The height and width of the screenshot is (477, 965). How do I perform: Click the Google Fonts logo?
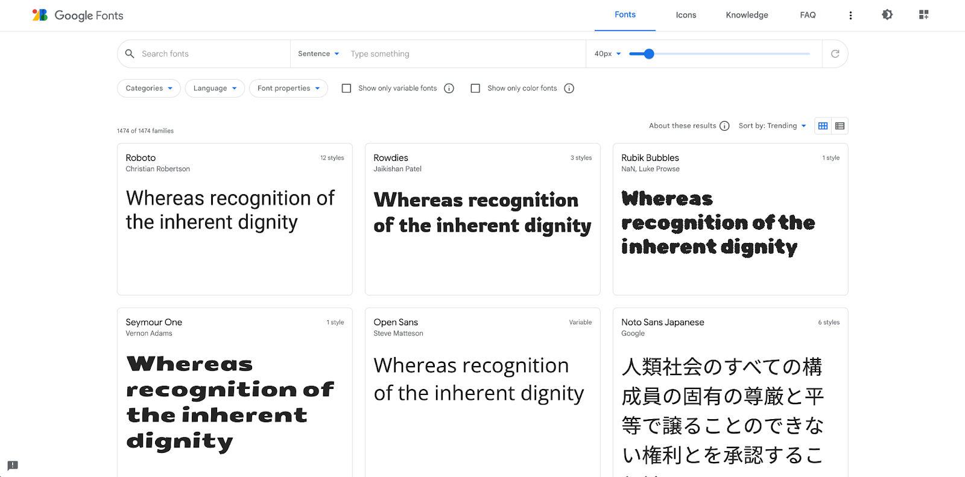(x=78, y=15)
